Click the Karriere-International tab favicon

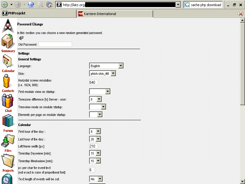81,14
